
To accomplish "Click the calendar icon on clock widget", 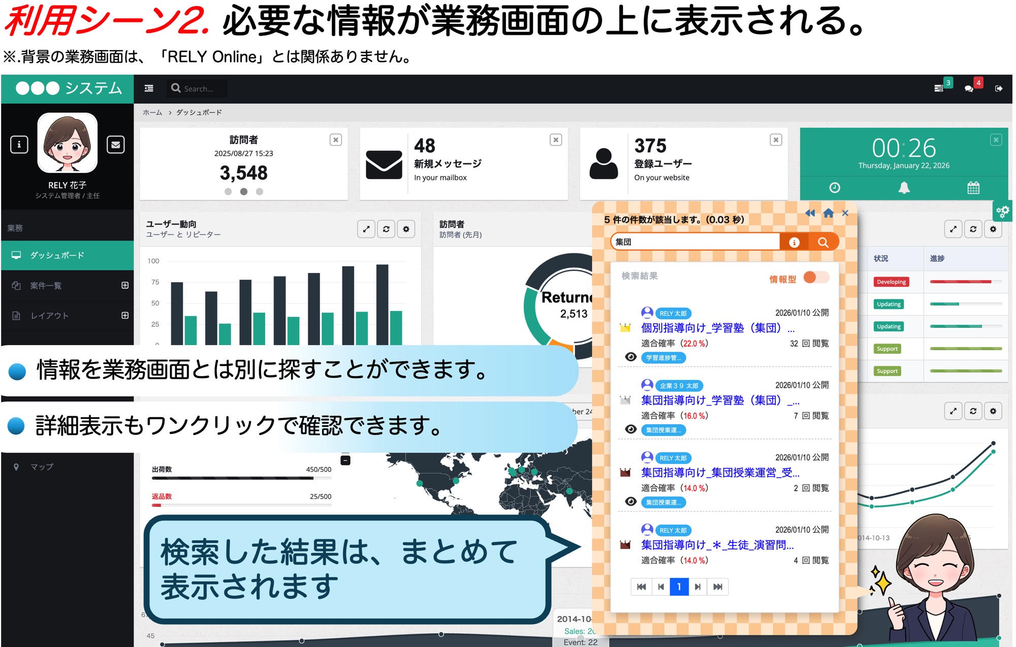I will (x=973, y=188).
